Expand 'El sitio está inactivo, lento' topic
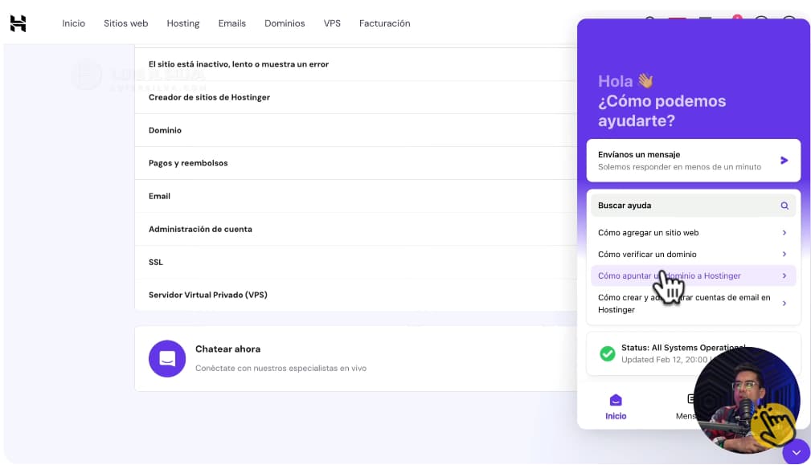Image resolution: width=811 pixels, height=465 pixels. click(x=356, y=64)
